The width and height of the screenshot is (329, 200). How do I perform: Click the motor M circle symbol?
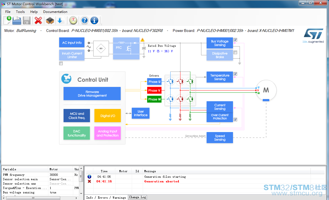(x=266, y=90)
